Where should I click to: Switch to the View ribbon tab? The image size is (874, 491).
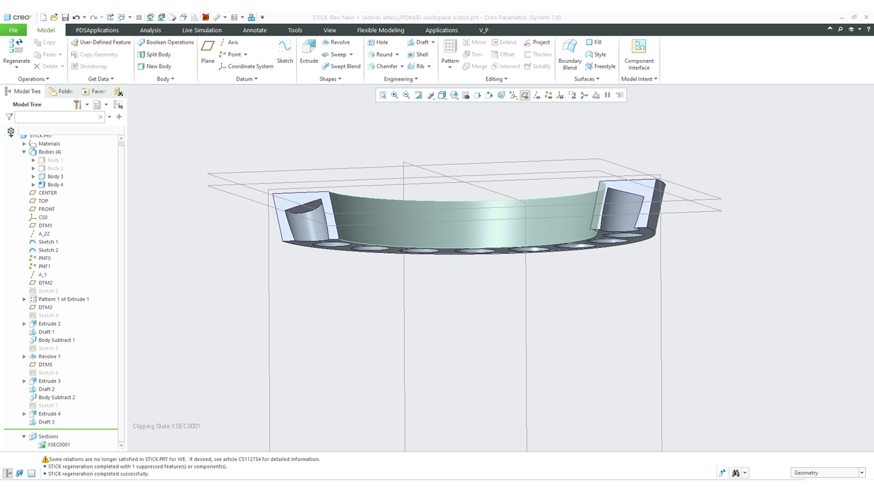coord(330,30)
